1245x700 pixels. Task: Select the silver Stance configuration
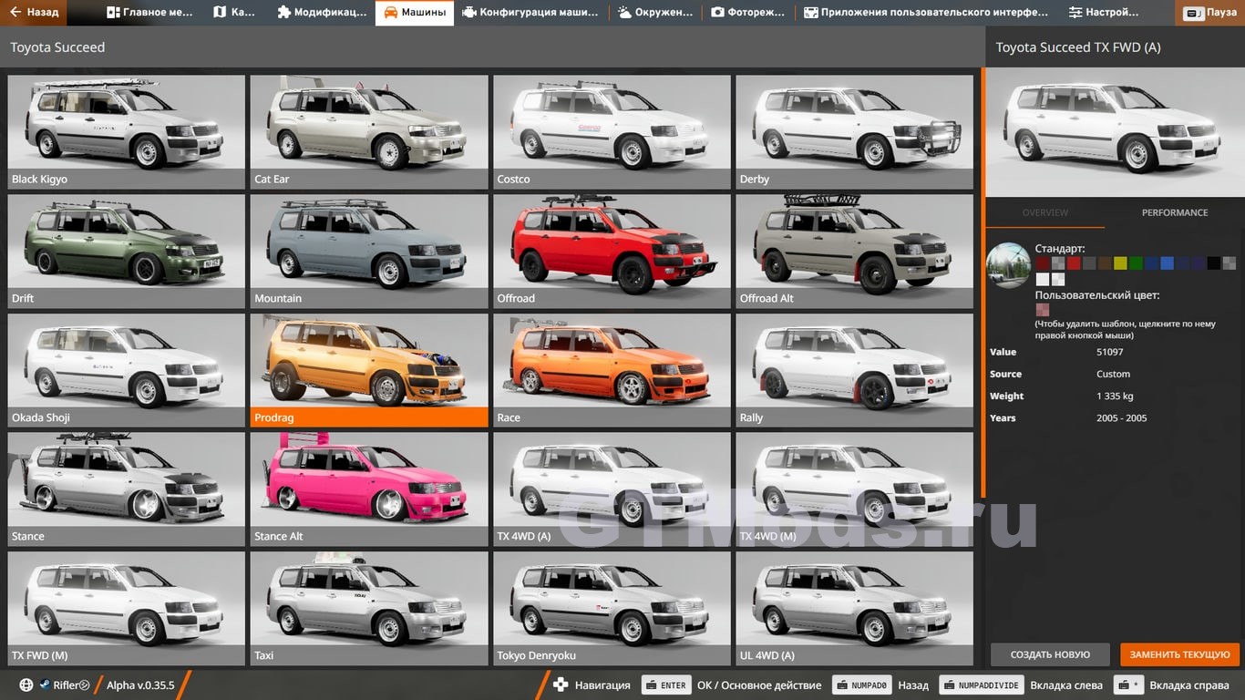(127, 489)
